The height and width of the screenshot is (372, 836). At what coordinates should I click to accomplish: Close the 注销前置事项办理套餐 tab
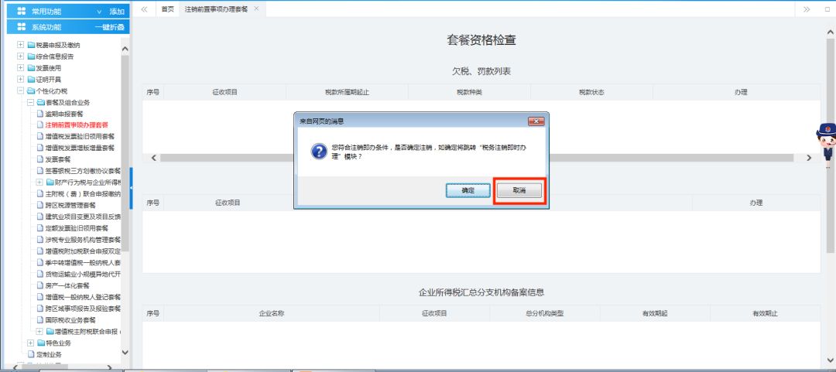[257, 9]
